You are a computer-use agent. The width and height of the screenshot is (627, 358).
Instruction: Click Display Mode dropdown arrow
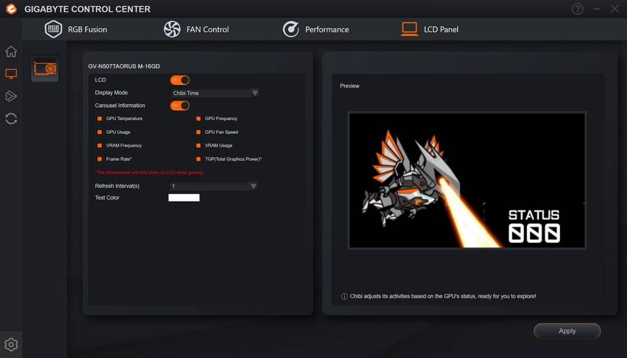(255, 92)
